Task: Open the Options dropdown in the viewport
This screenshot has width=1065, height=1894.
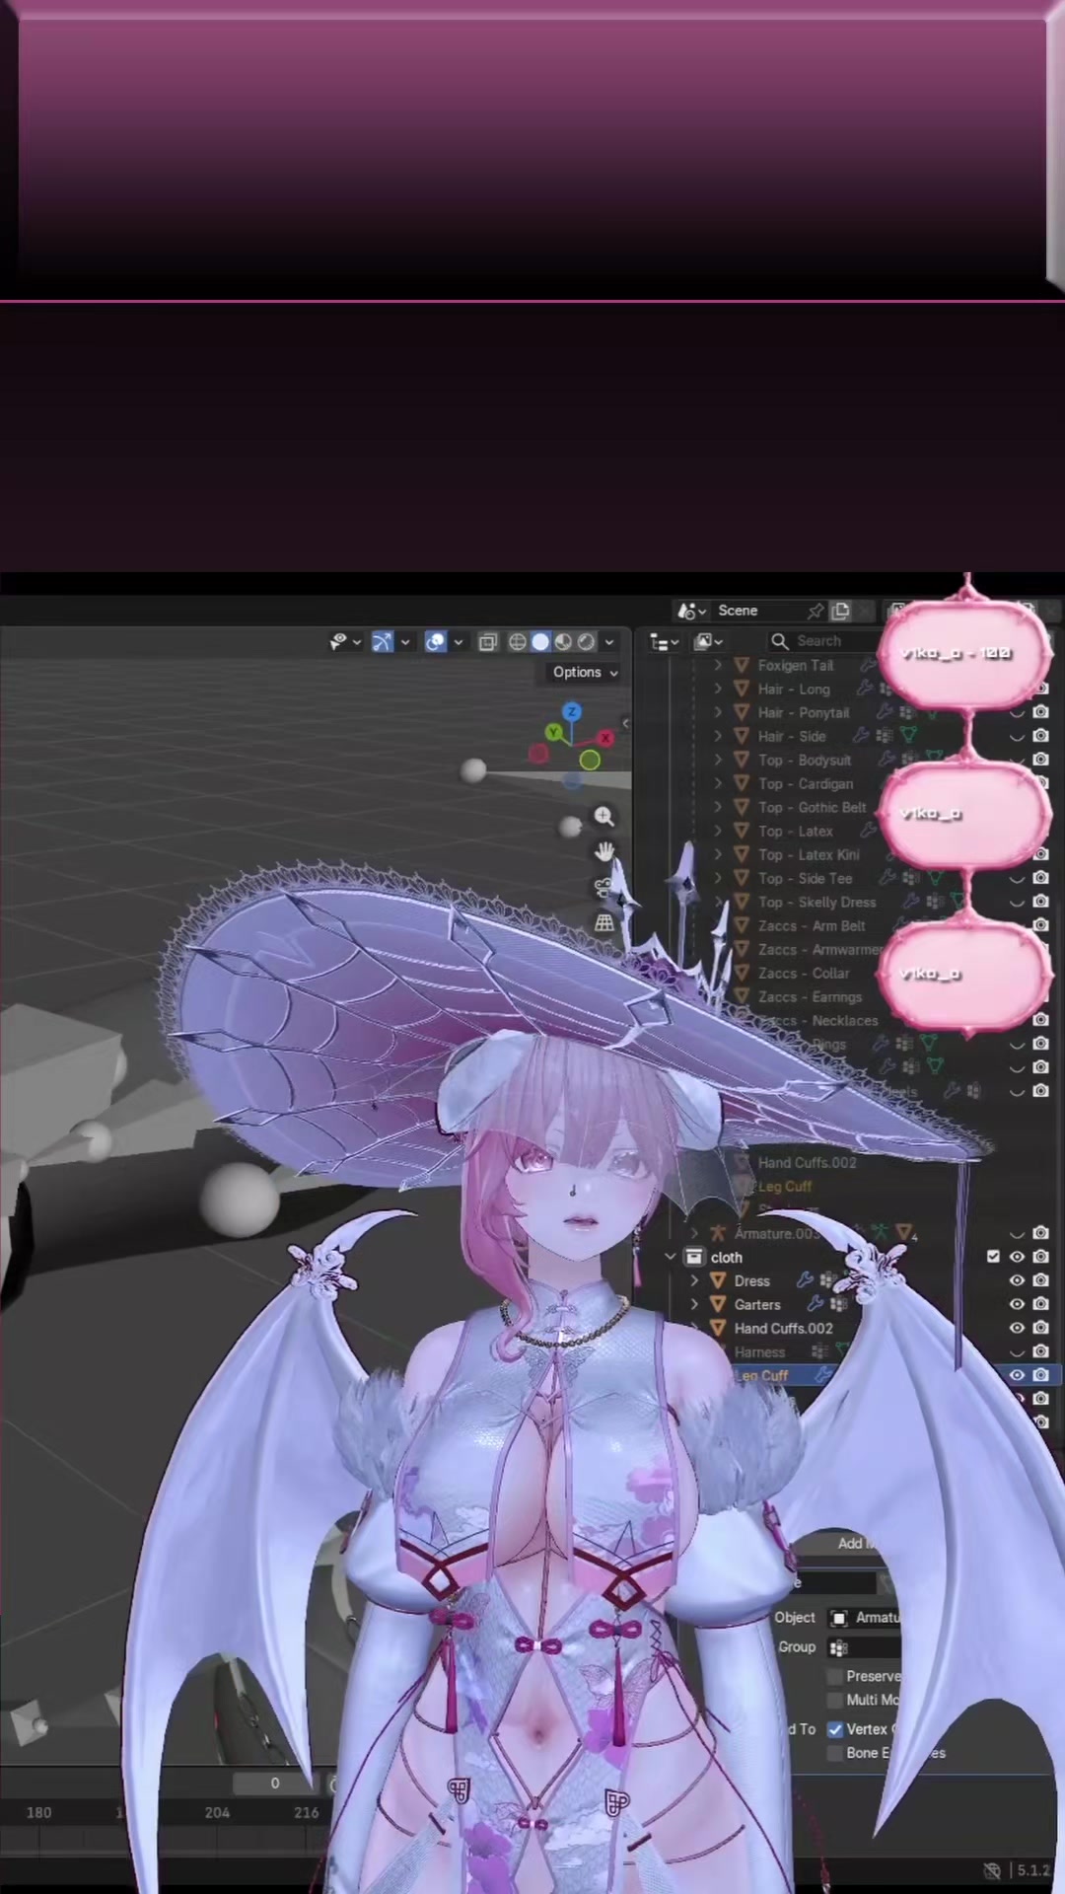Action: pyautogui.click(x=585, y=672)
